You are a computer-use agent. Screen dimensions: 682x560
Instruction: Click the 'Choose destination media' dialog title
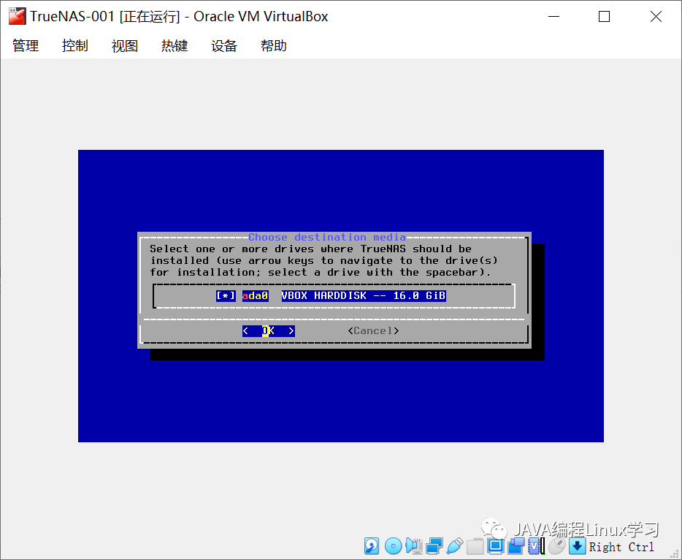[x=327, y=238]
